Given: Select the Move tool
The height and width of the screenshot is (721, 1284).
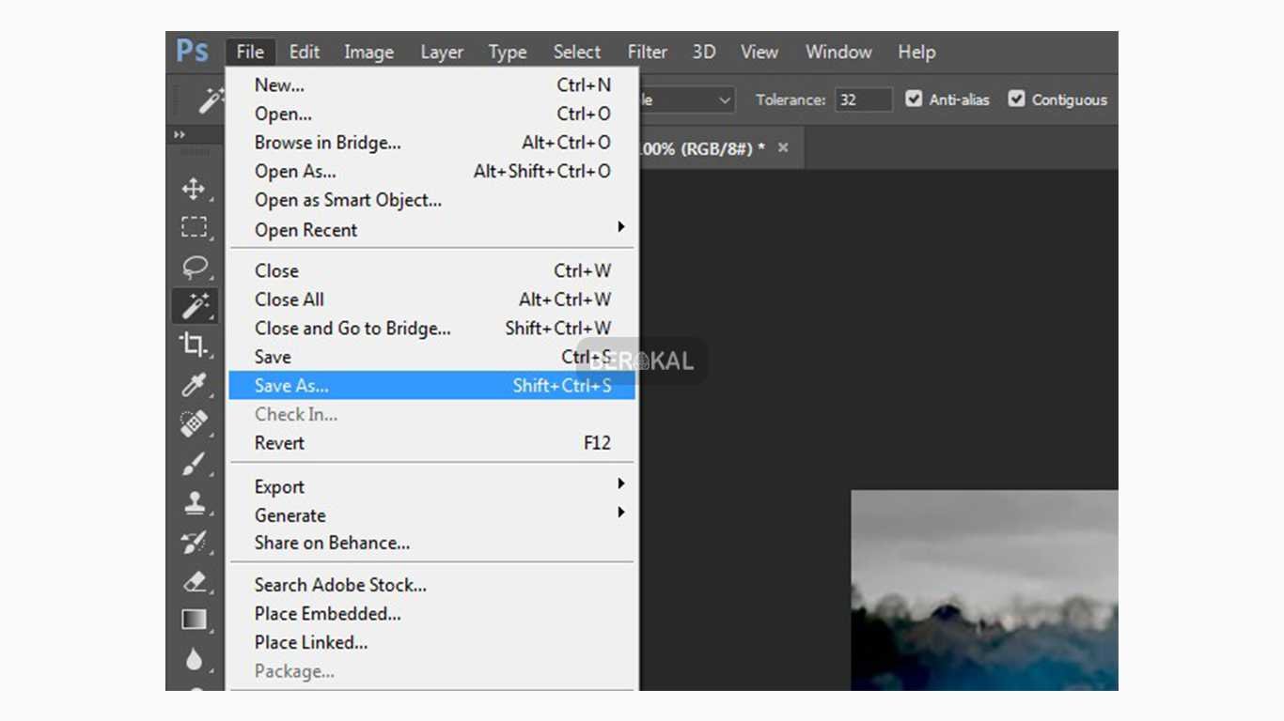Looking at the screenshot, I should (x=194, y=190).
